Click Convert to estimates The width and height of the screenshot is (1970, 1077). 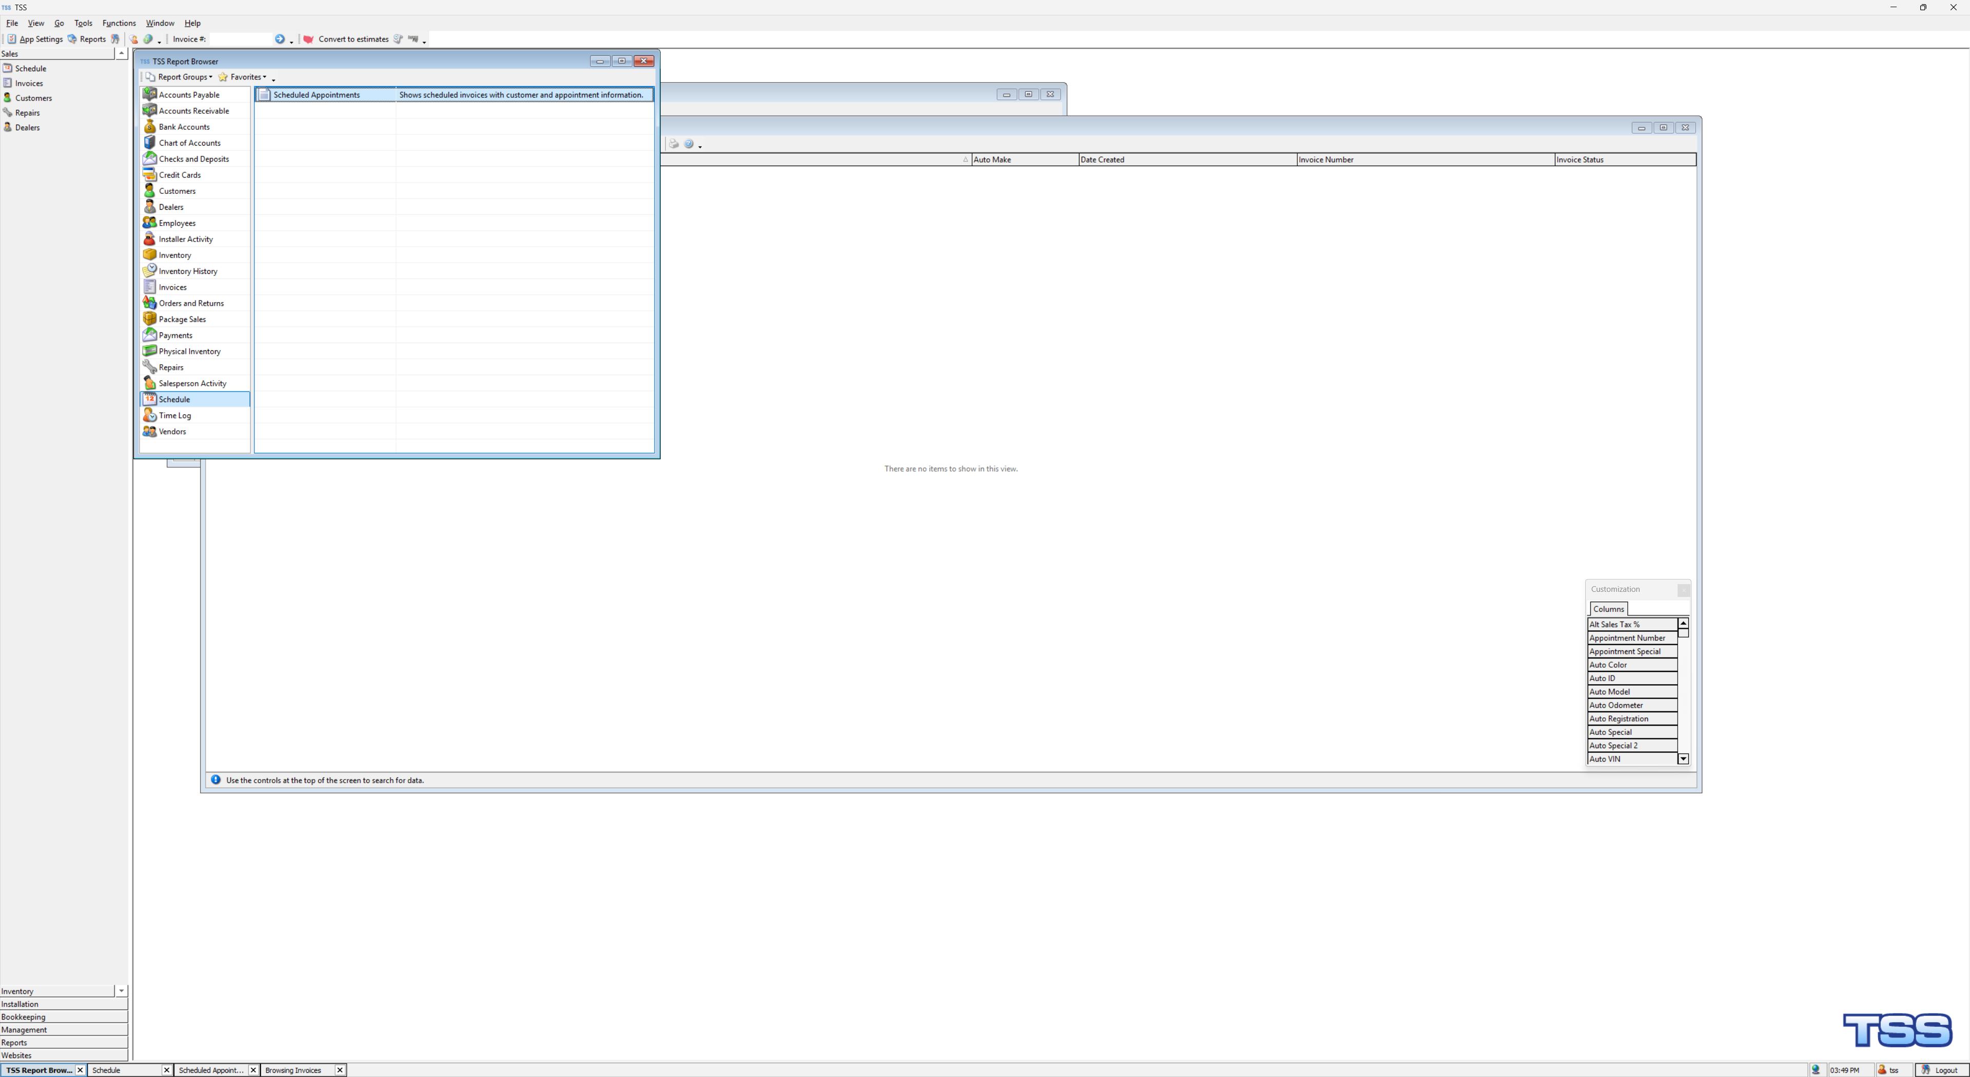pyautogui.click(x=346, y=39)
